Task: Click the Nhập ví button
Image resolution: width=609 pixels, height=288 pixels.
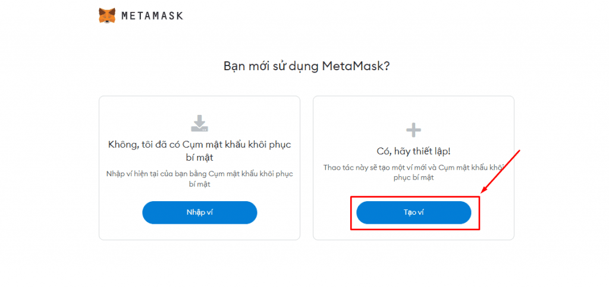Action: (200, 212)
